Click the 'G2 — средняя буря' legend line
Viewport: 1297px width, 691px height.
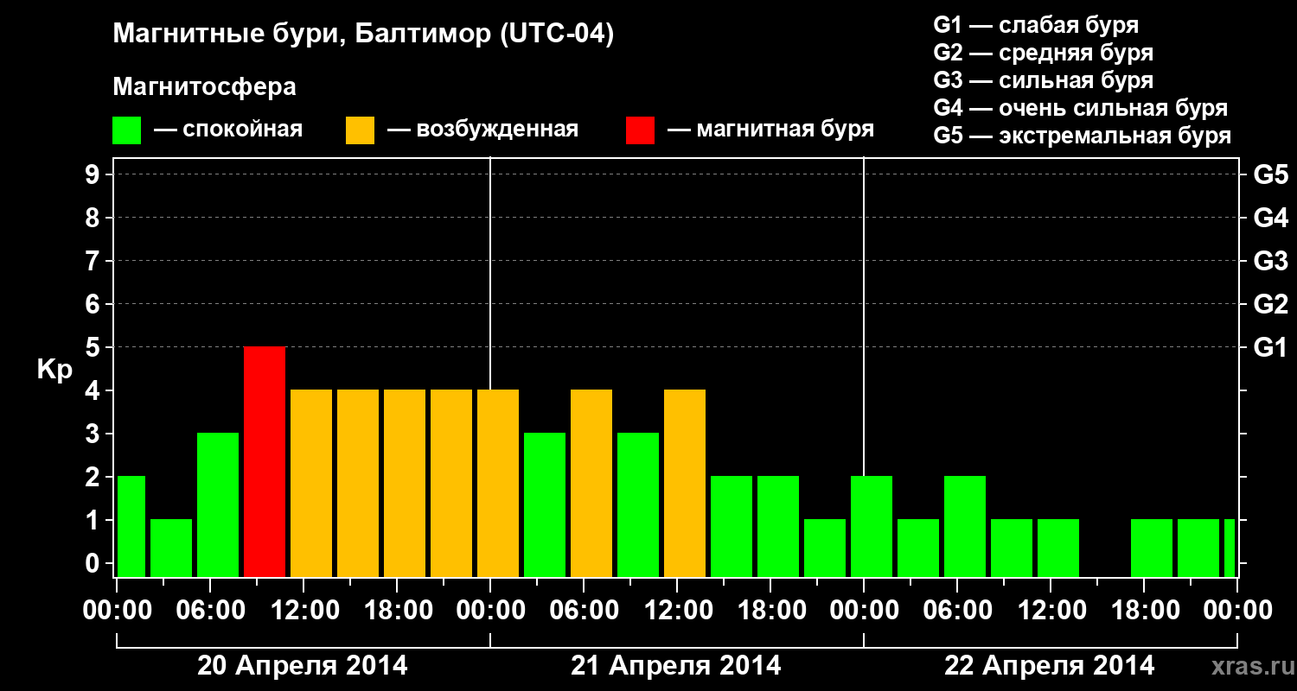pyautogui.click(x=1044, y=53)
